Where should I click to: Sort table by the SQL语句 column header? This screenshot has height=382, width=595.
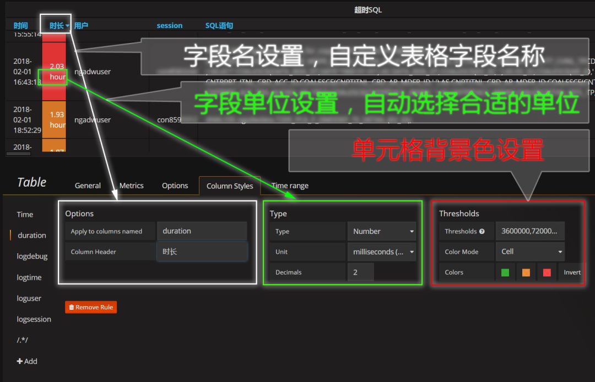219,26
